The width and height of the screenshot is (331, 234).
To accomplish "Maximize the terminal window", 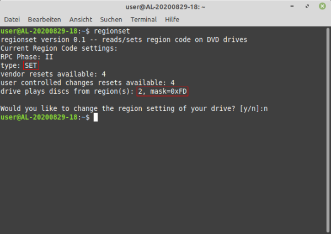I will 307,6.
